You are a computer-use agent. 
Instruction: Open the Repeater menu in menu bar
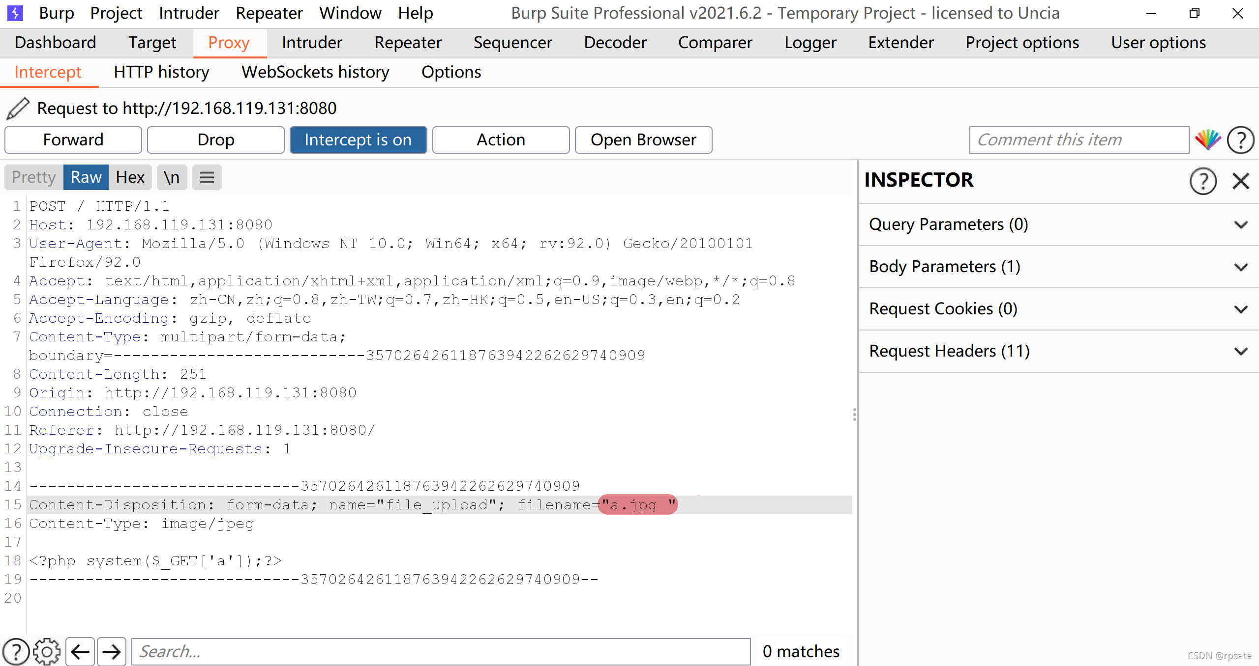tap(269, 13)
